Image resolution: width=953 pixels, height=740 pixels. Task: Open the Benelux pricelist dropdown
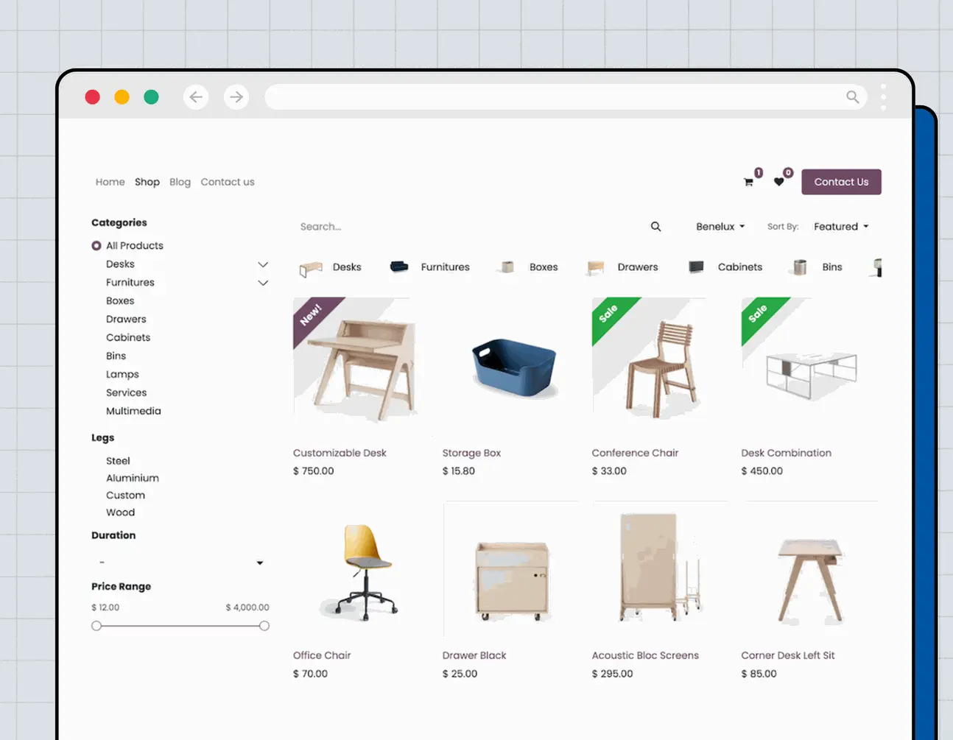pyautogui.click(x=720, y=227)
